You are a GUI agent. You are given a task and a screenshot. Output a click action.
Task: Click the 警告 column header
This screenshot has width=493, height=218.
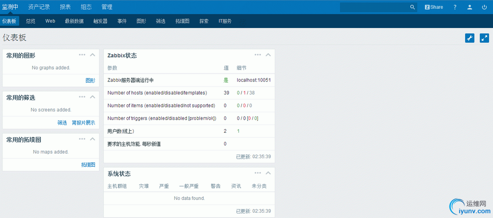coord(216,186)
